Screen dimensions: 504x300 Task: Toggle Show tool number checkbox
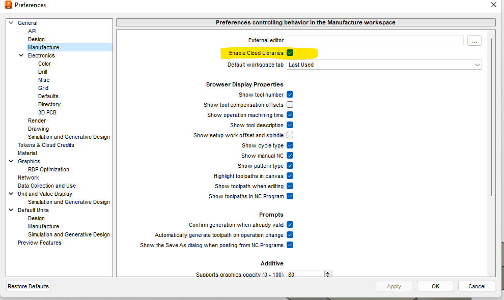(290, 95)
